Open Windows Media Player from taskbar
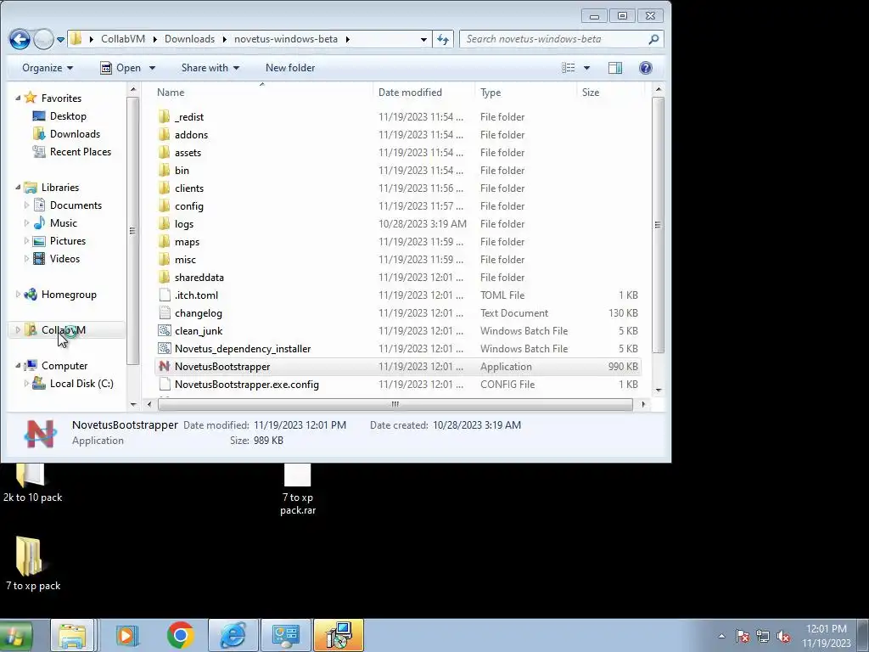869x652 pixels. (x=127, y=635)
